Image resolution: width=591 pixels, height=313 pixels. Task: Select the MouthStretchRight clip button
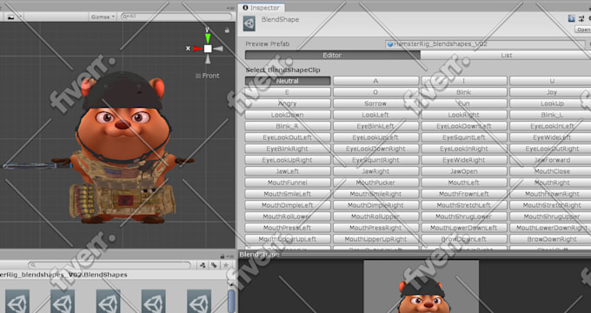(550, 205)
